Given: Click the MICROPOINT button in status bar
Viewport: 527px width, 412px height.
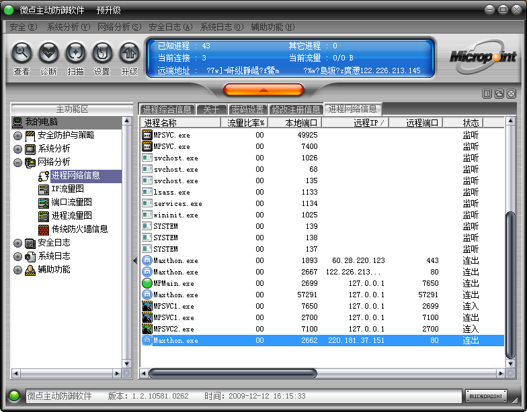Looking at the screenshot, I should (x=486, y=396).
